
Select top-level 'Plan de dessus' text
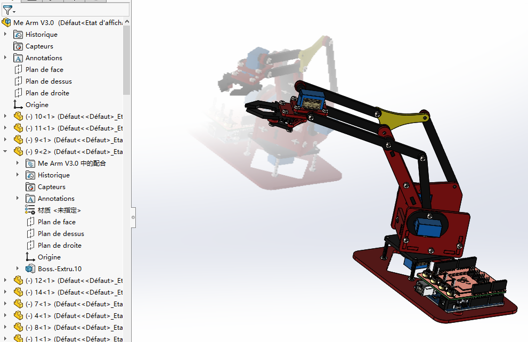49,82
